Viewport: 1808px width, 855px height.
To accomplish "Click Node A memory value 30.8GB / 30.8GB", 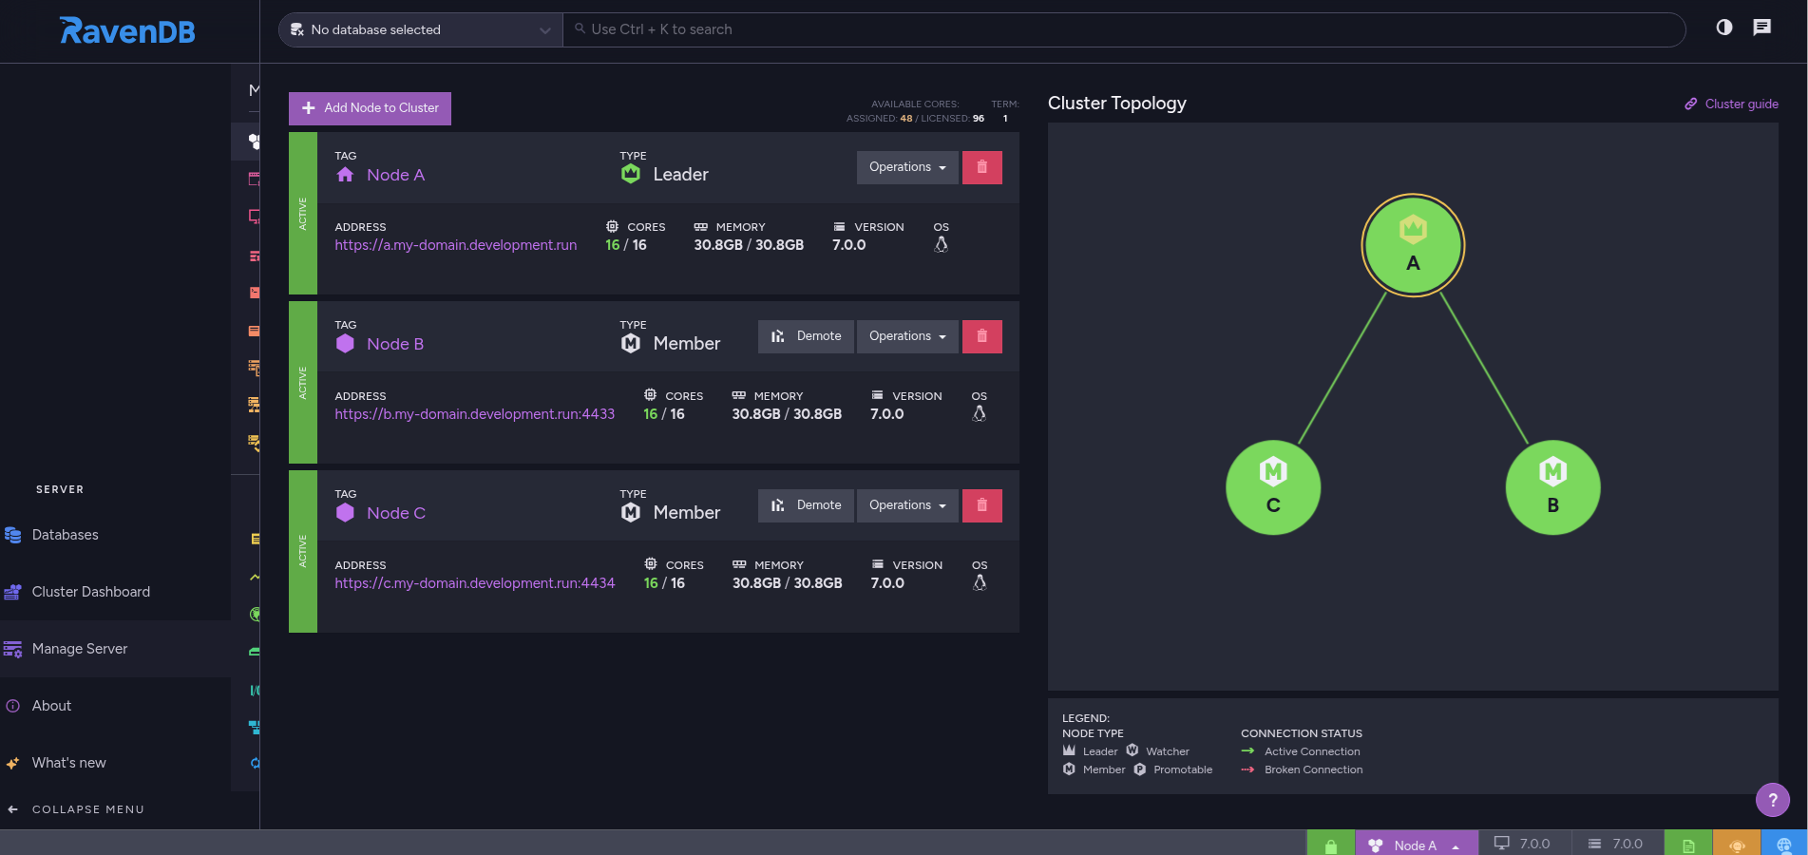I will [x=749, y=245].
